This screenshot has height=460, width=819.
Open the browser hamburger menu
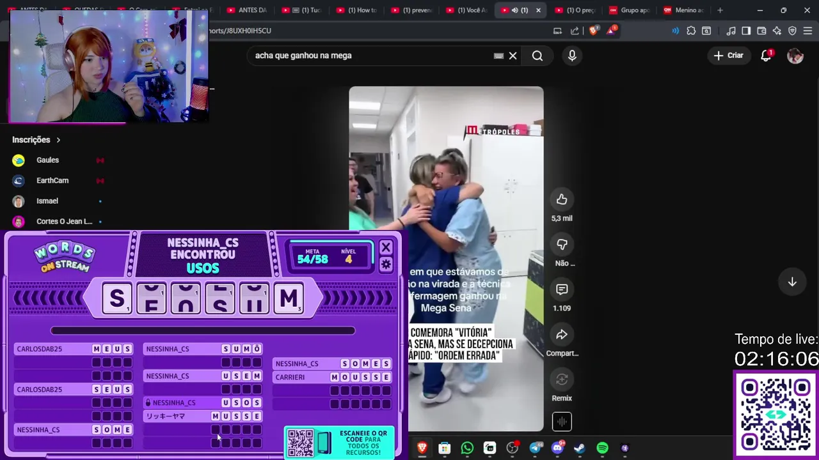tap(807, 31)
